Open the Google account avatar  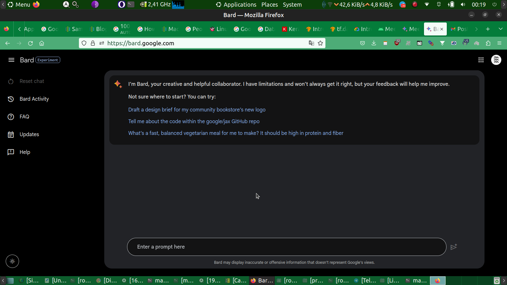(x=496, y=60)
